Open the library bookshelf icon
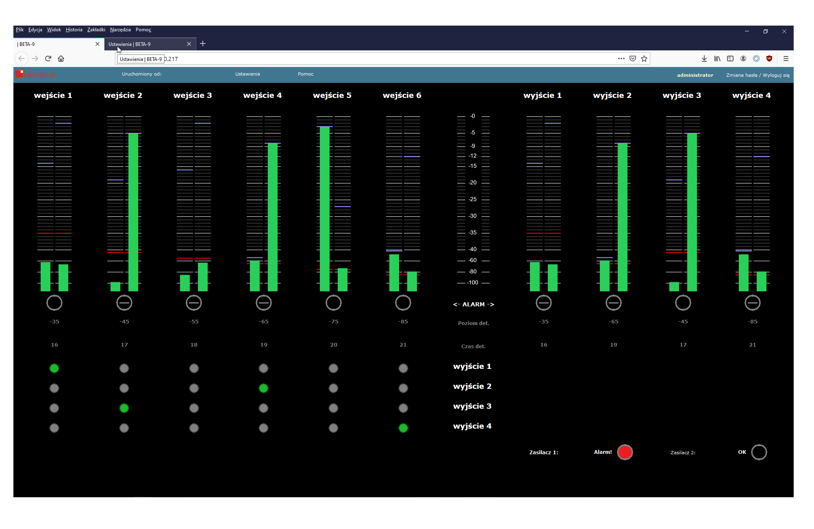The image size is (814, 529). 717,59
